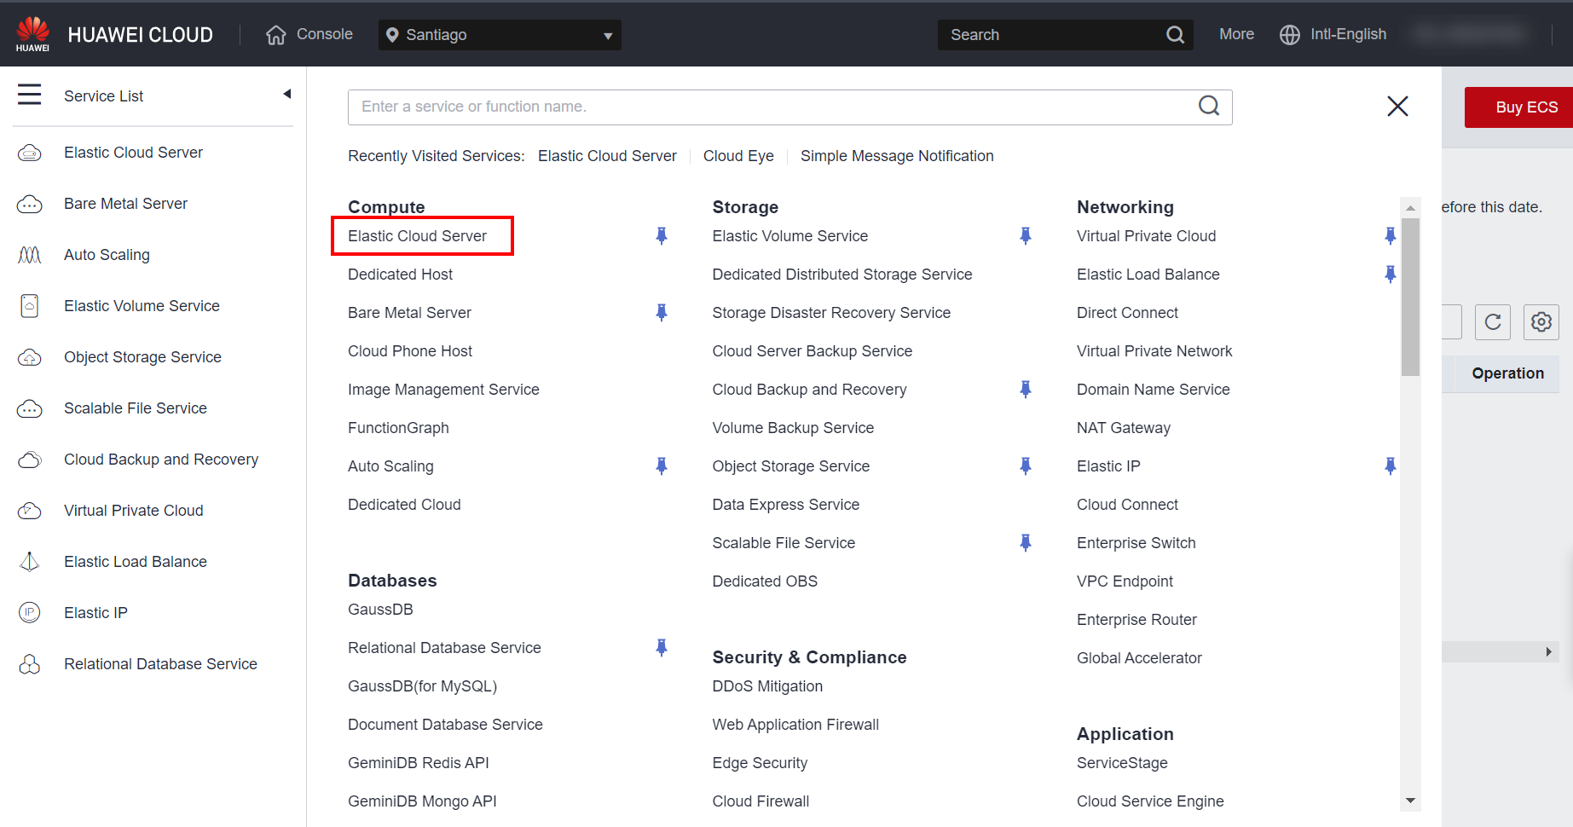Click the Console home icon

click(275, 35)
